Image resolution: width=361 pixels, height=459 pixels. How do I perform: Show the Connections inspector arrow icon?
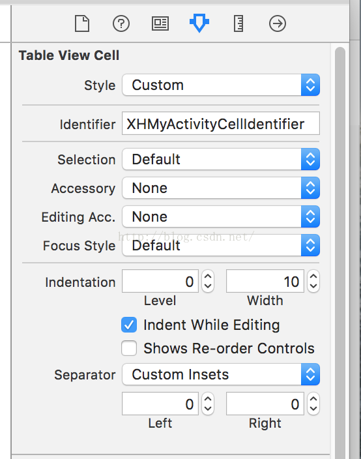tap(278, 23)
